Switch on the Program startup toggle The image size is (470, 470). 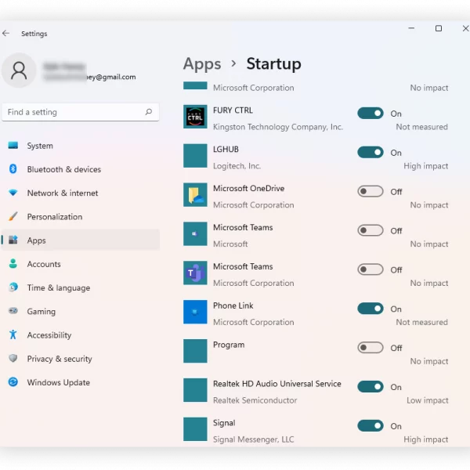tap(371, 348)
